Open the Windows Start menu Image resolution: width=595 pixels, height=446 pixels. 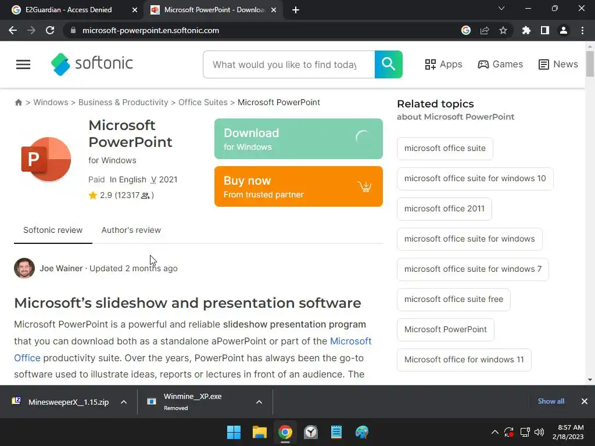(x=234, y=432)
